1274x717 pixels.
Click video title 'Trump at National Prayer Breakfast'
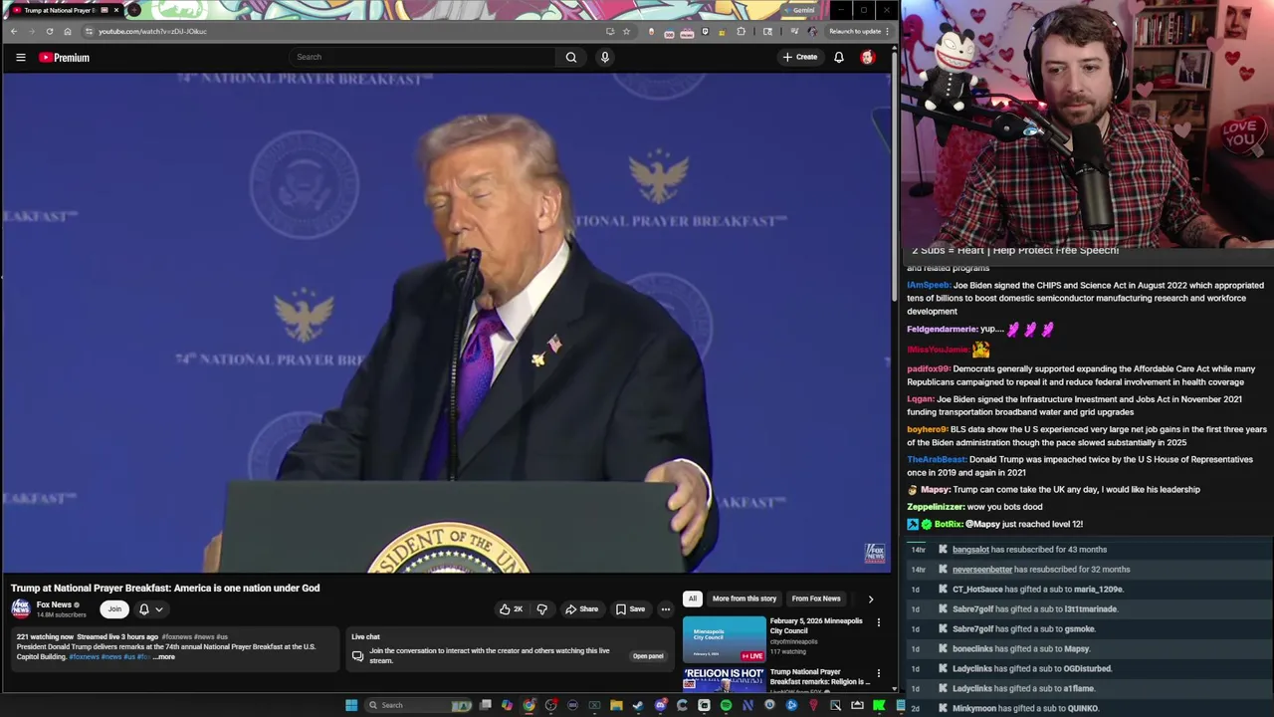[165, 589]
